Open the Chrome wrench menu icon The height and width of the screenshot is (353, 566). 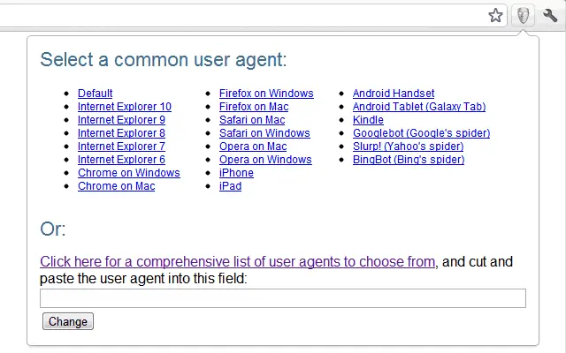pyautogui.click(x=550, y=15)
